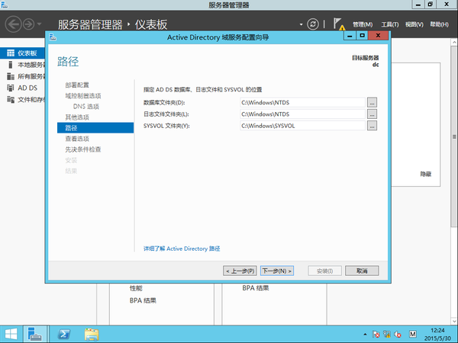Click the back arrow in Server Manager
The image size is (458, 343).
point(13,24)
